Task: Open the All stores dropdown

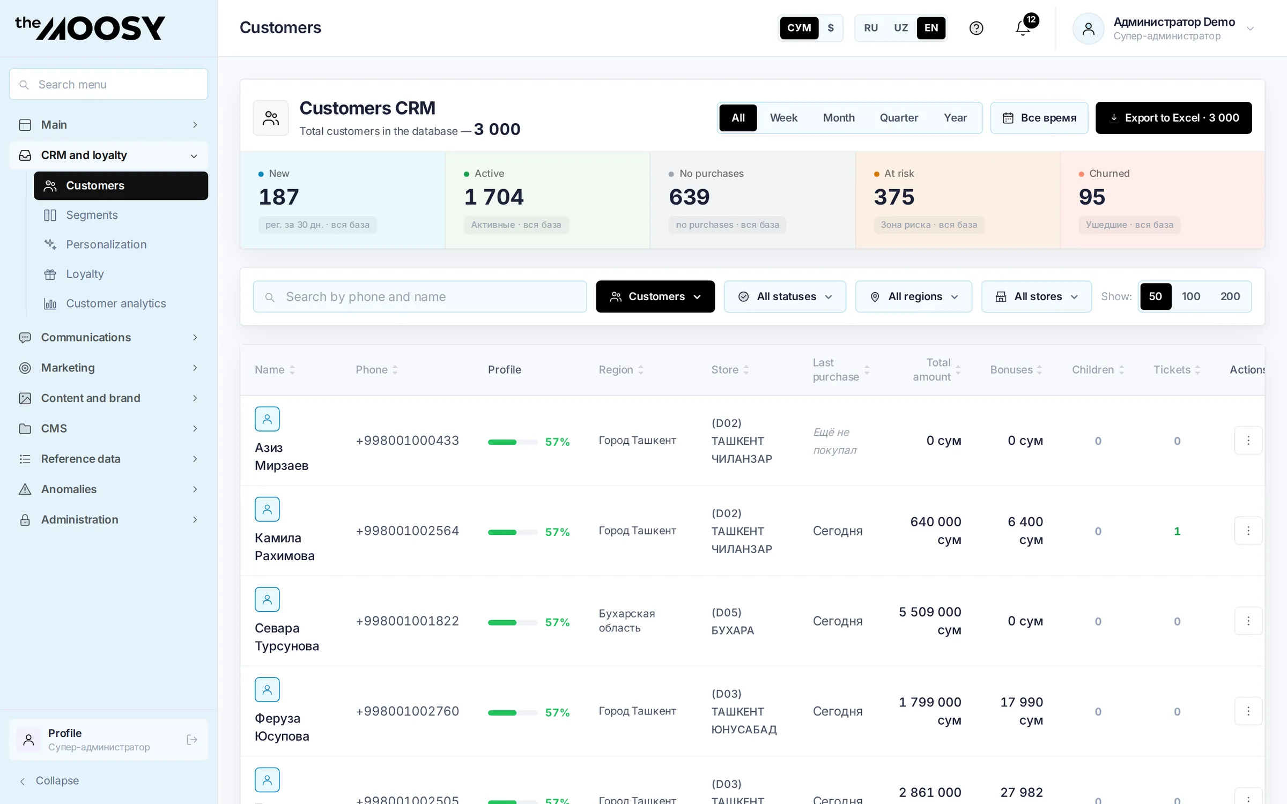Action: coord(1036,296)
